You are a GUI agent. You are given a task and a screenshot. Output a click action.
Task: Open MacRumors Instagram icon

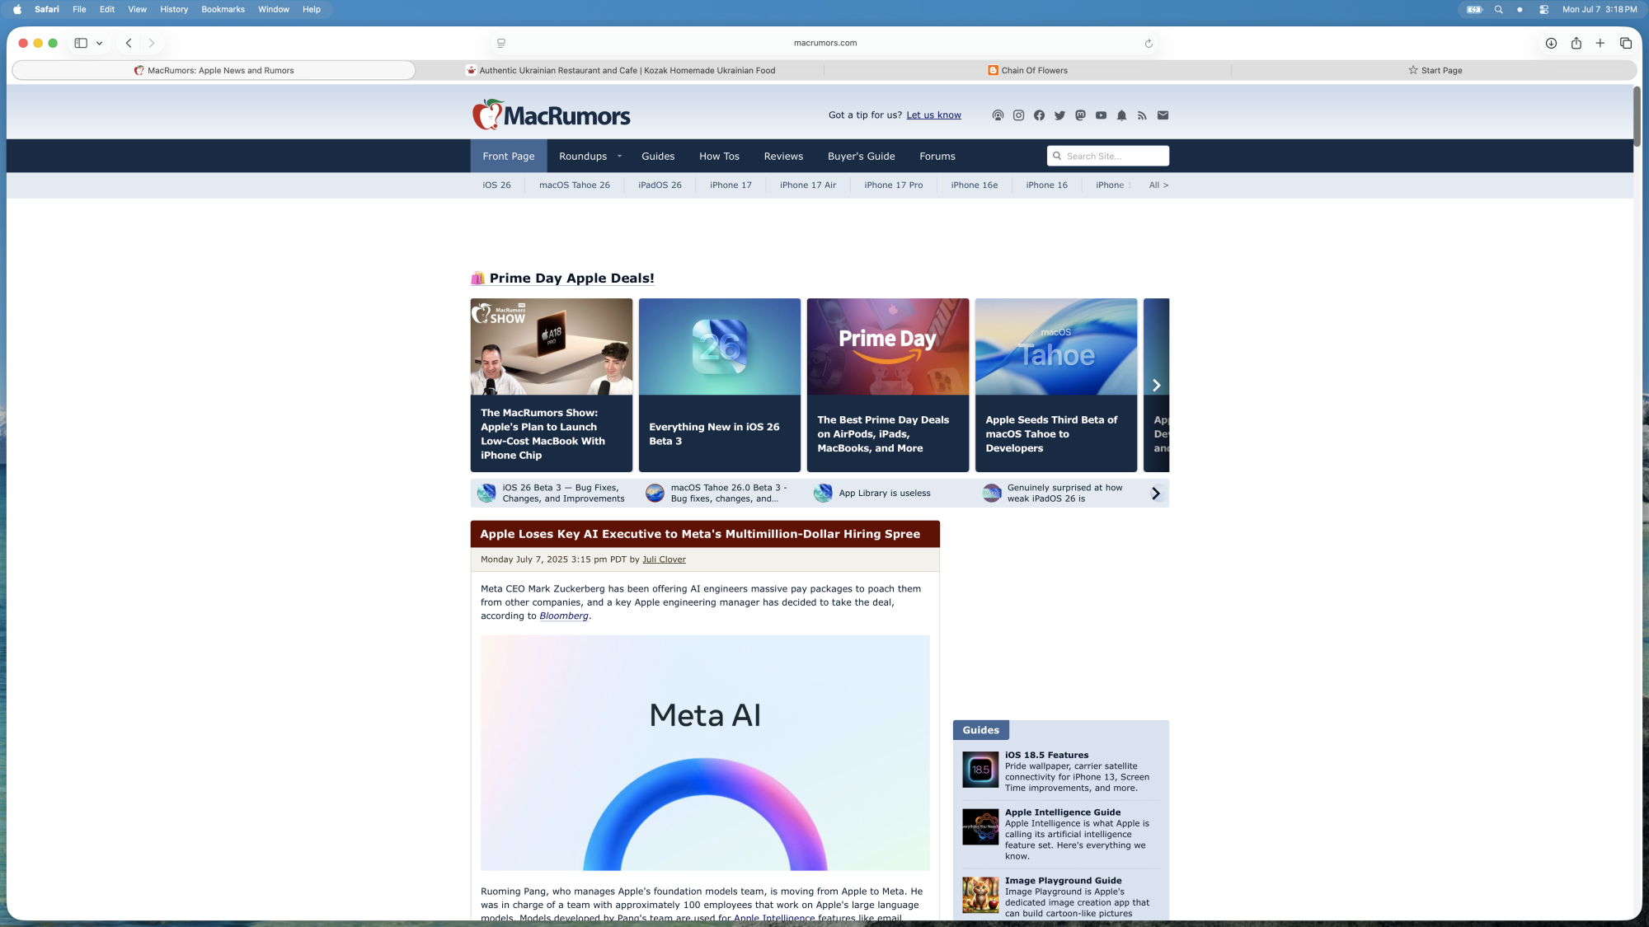[x=1018, y=115]
